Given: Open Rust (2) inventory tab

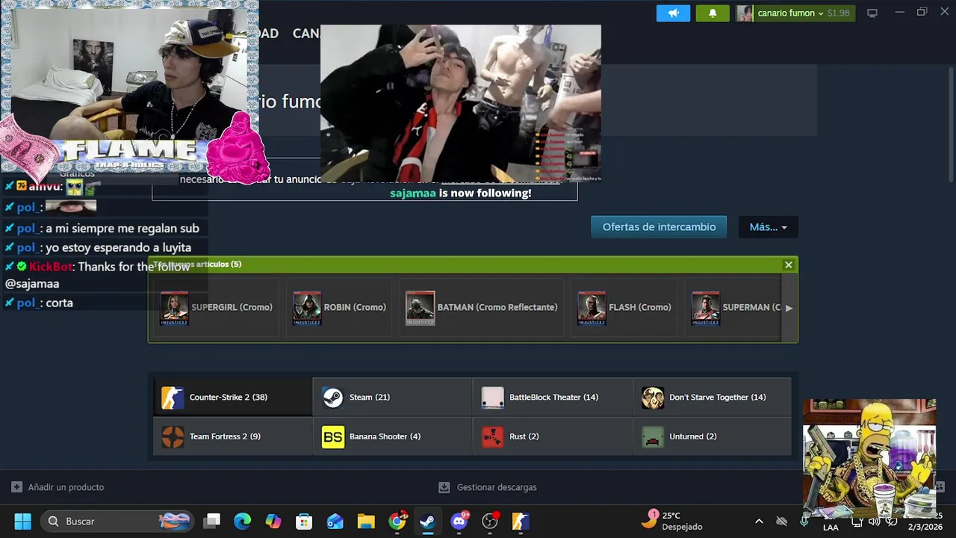Looking at the screenshot, I should (552, 436).
